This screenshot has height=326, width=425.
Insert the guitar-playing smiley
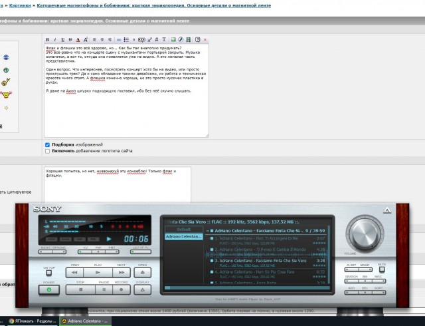coord(6,82)
